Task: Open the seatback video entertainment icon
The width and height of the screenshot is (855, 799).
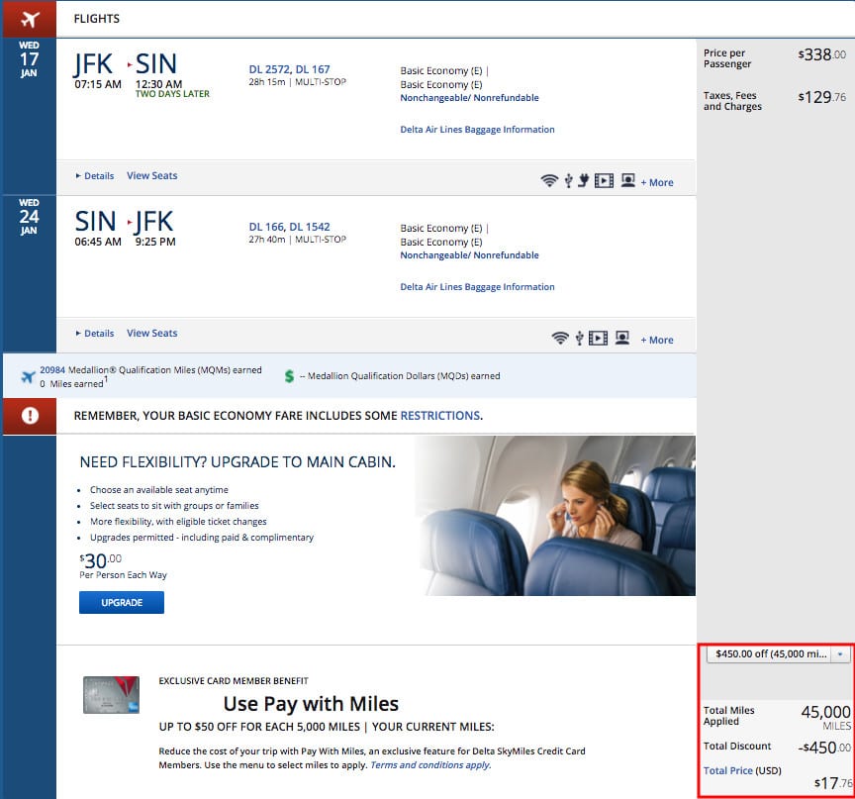Action: pyautogui.click(x=604, y=181)
